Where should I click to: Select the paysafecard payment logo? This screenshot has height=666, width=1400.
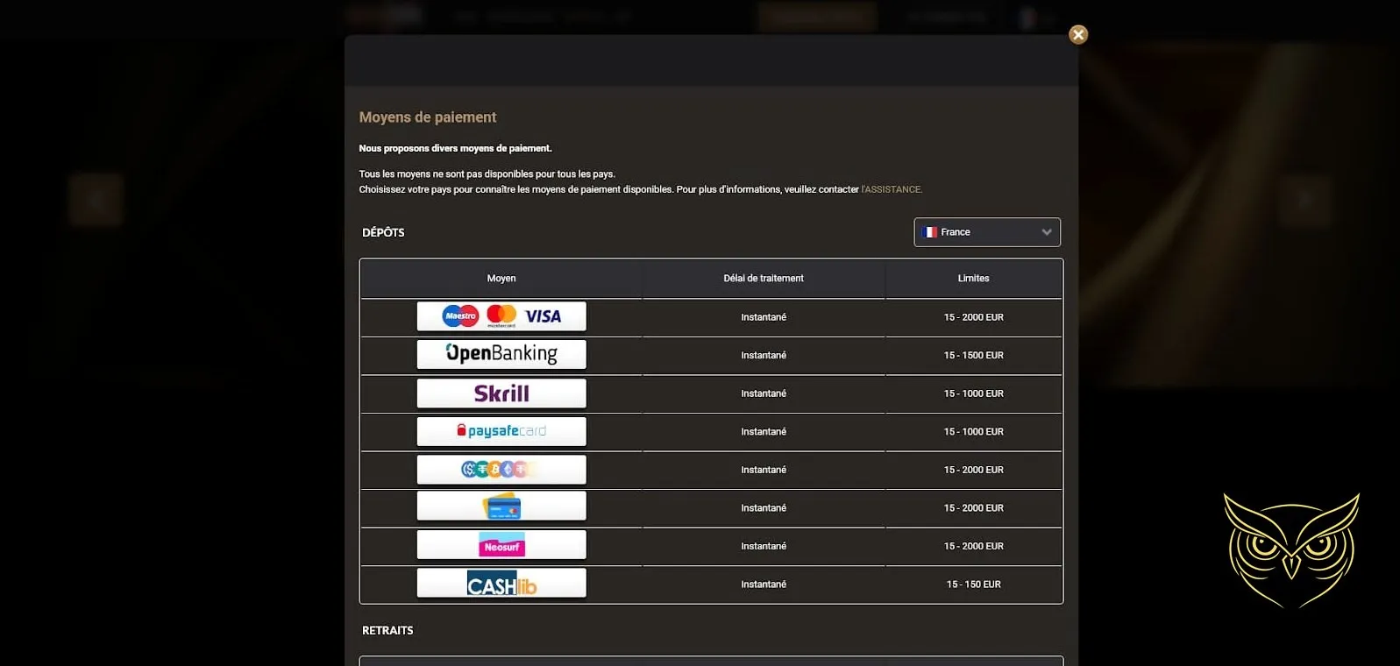point(501,431)
